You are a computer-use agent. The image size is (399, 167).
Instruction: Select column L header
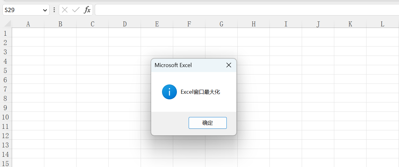pyautogui.click(x=382, y=24)
